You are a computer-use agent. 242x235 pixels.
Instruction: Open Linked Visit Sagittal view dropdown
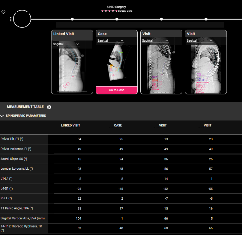66,44
